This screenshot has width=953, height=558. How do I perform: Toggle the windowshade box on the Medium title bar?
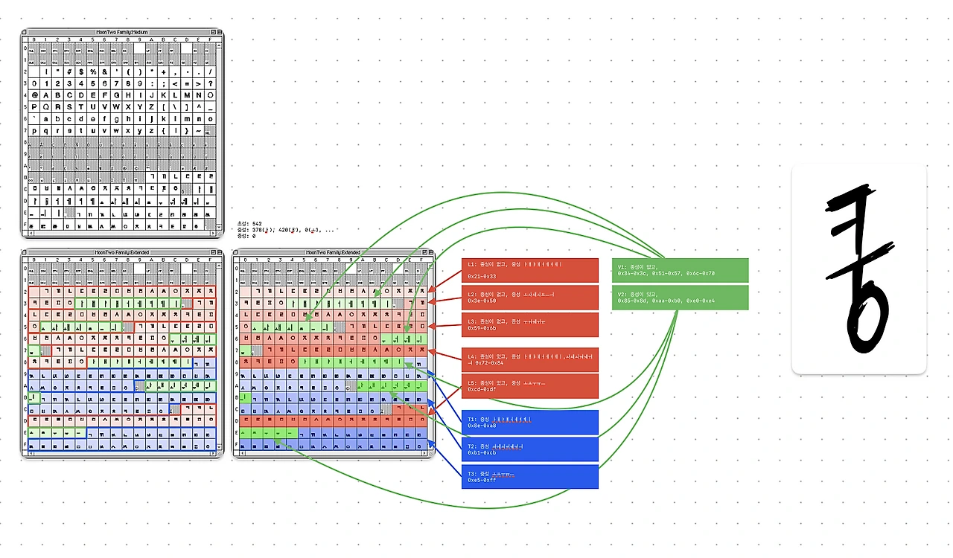point(219,32)
